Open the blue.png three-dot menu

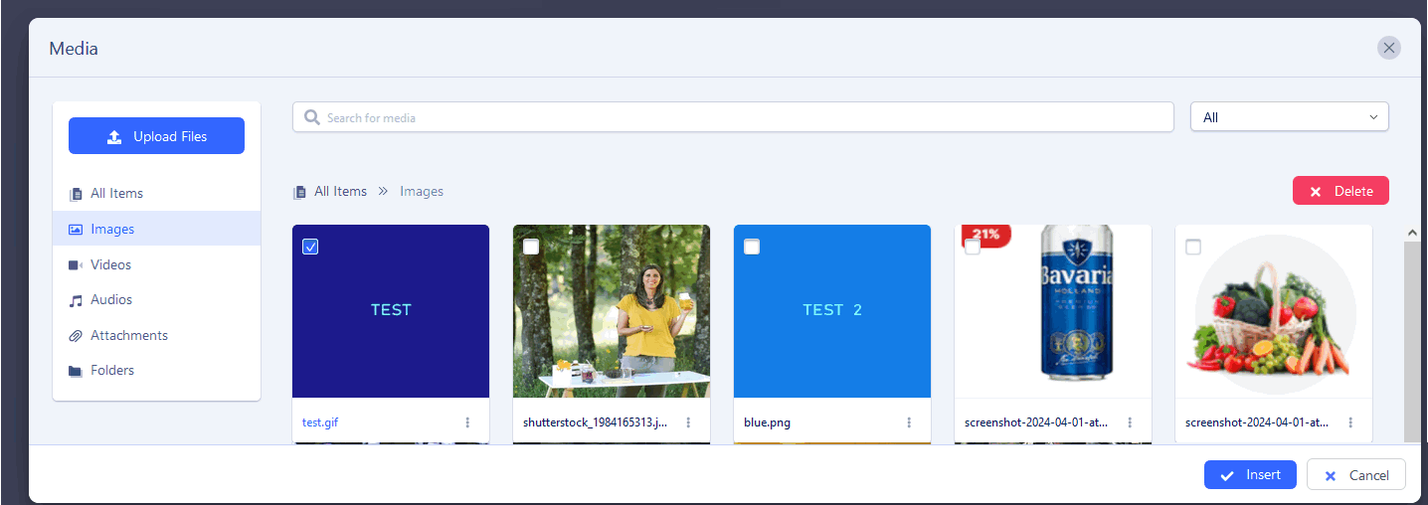click(909, 422)
